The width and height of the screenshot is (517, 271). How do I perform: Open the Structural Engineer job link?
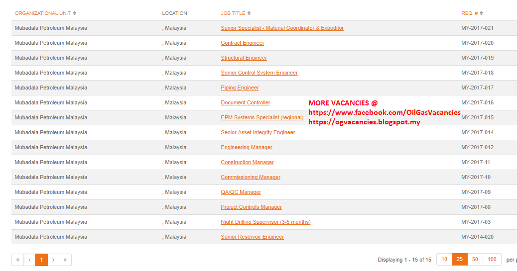[244, 58]
